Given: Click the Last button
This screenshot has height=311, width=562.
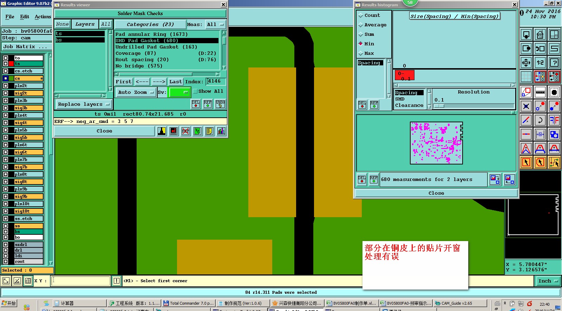Looking at the screenshot, I should (175, 82).
